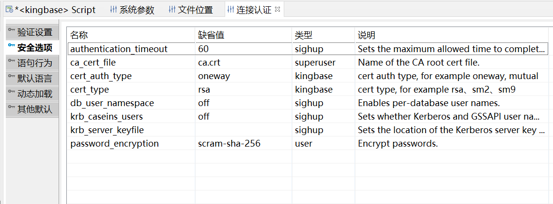
Task: Sort table by 名称 column header
Action: [79, 35]
